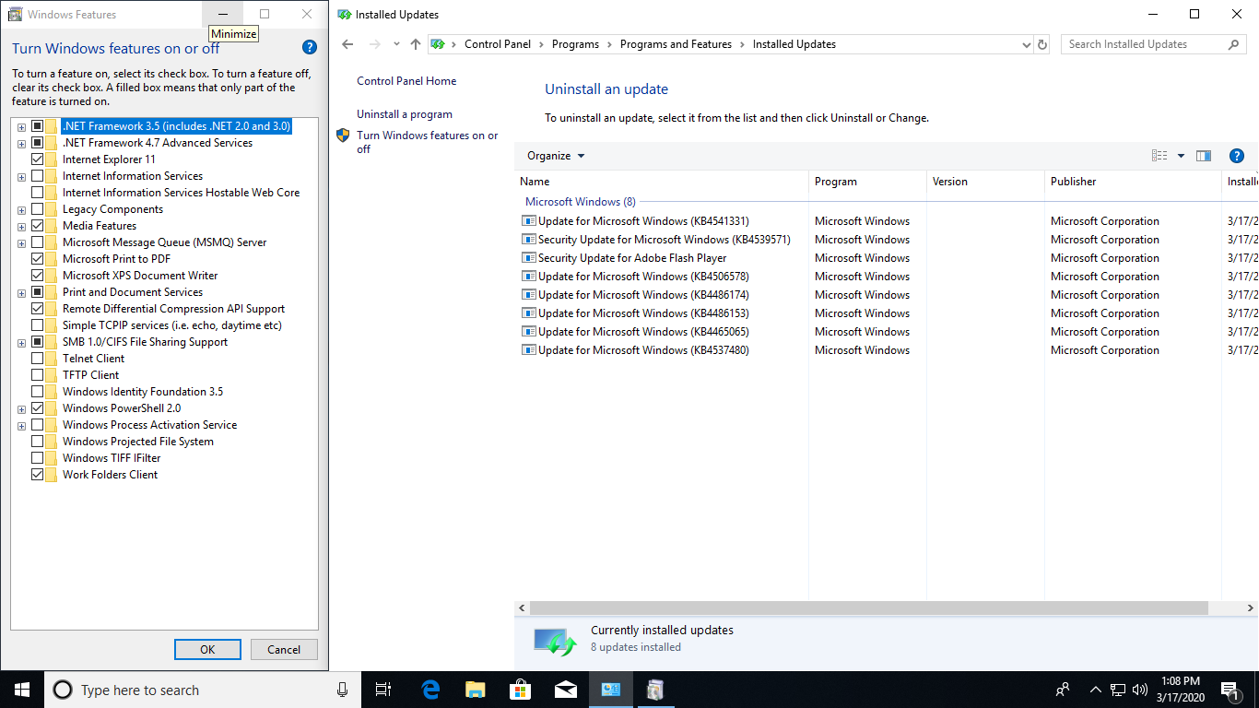Click the Programs breadcrumb in address bar
The width and height of the screenshot is (1259, 708).
(575, 44)
